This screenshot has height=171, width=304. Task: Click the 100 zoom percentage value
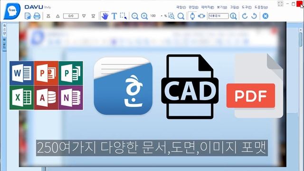[x=153, y=16]
